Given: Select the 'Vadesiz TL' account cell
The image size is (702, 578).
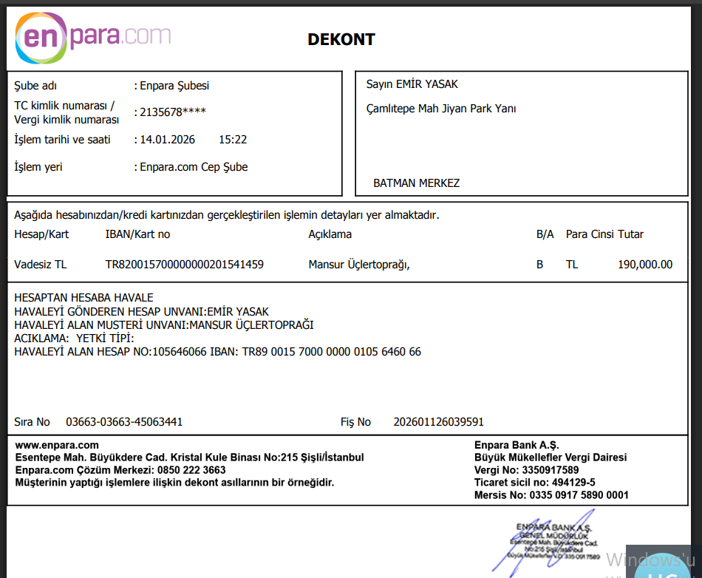Looking at the screenshot, I should (x=41, y=265).
